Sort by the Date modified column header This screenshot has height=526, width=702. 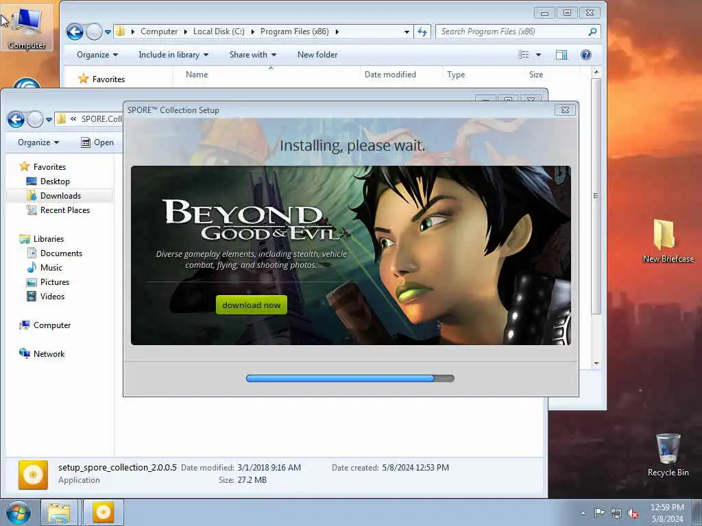(x=401, y=75)
